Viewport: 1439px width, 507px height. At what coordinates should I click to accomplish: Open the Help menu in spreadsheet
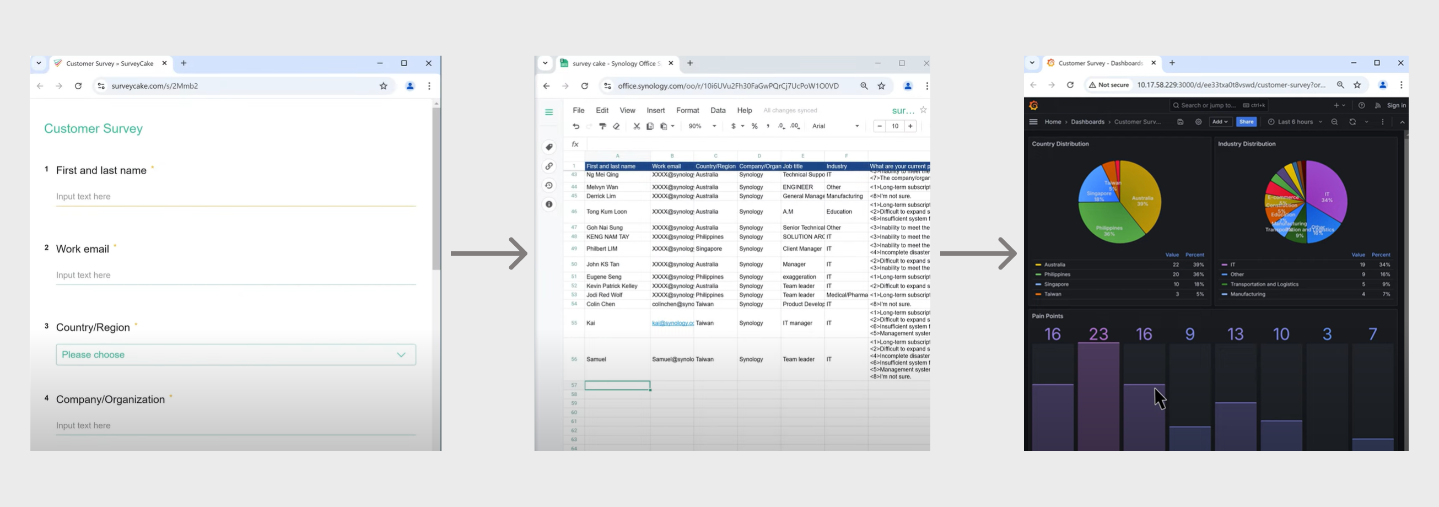[x=745, y=111]
